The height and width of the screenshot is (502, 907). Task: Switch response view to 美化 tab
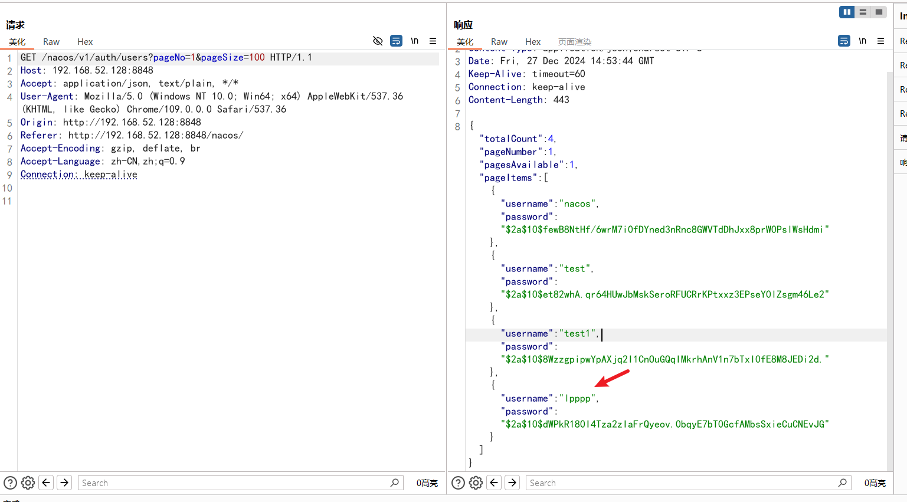click(x=465, y=42)
